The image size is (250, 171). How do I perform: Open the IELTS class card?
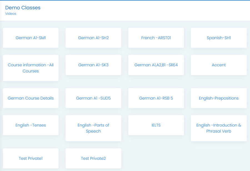click(156, 125)
